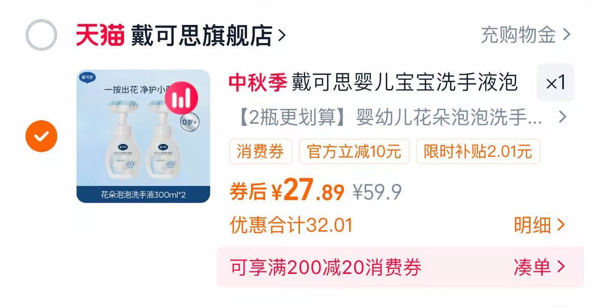Tap the red bar chart badge icon
Screen dimensions: 597x307
pos(181,98)
